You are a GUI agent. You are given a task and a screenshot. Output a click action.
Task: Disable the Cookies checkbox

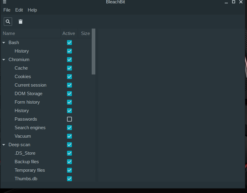69,77
